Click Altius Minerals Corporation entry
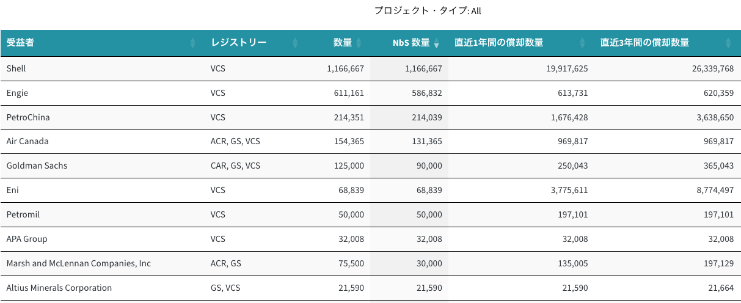The height and width of the screenshot is (303, 741). 59,288
